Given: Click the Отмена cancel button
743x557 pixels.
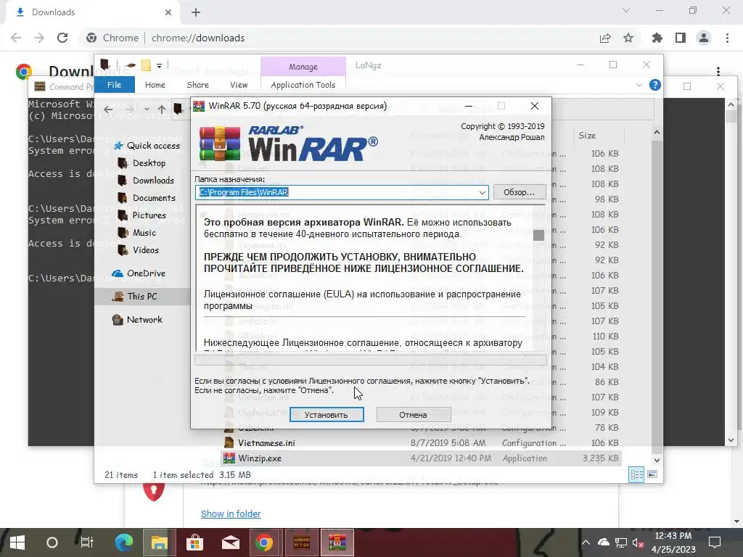Looking at the screenshot, I should pyautogui.click(x=413, y=414).
